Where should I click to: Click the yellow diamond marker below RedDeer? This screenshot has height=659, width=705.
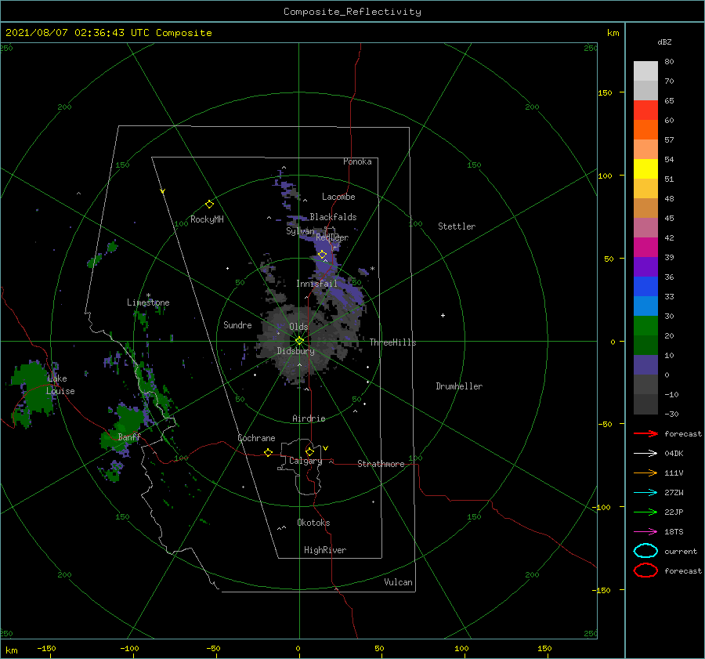323,255
